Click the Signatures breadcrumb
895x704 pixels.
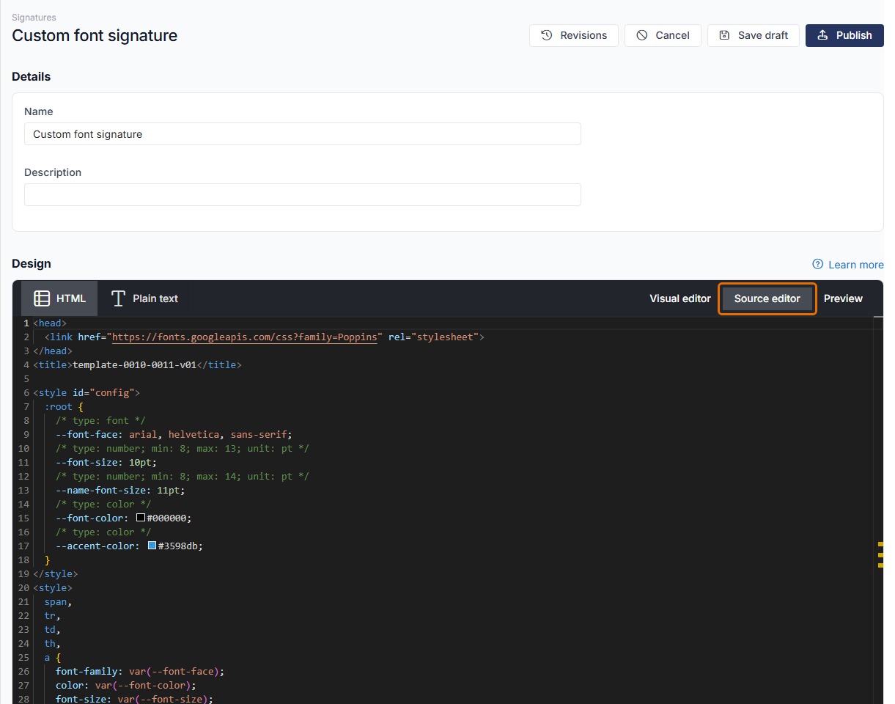pyautogui.click(x=34, y=17)
